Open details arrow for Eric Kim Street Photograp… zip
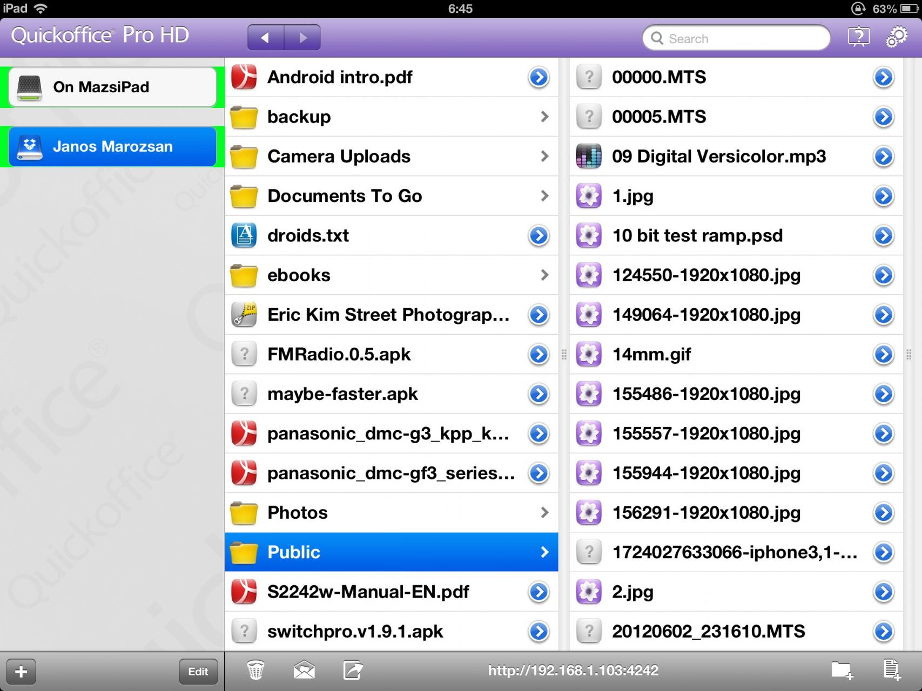Screen dimensions: 922x691 click(x=539, y=315)
